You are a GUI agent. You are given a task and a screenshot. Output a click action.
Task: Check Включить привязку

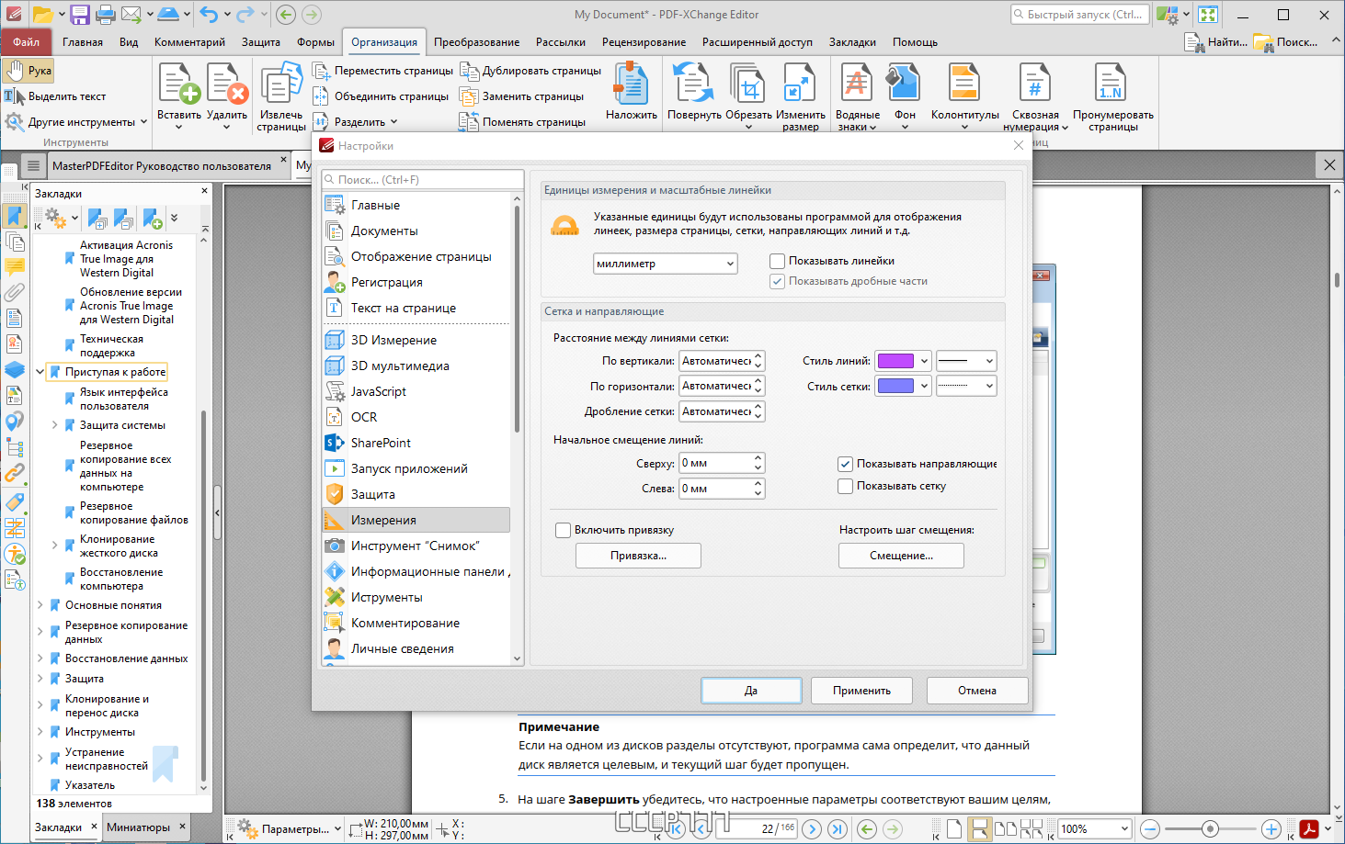click(x=563, y=530)
